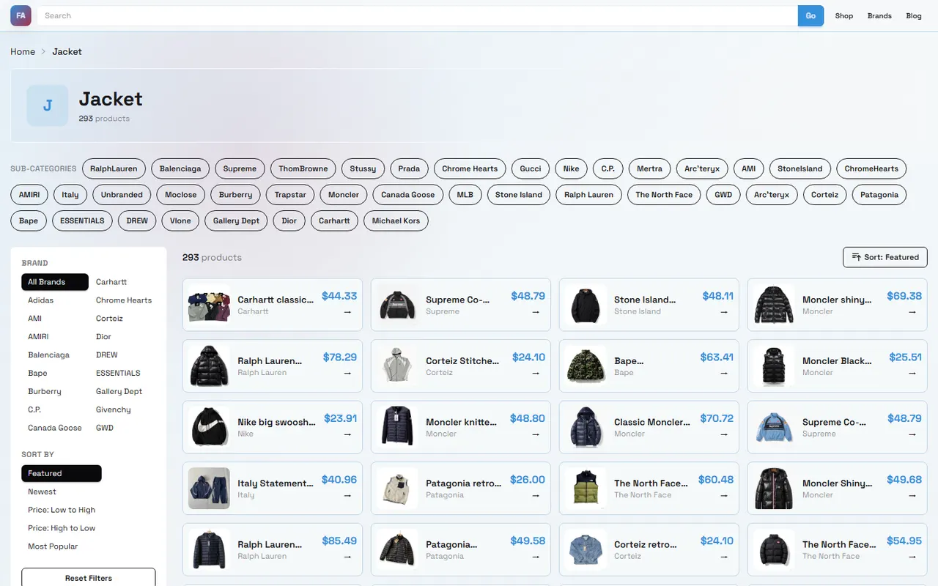
Task: Select the Gallery Dept sub-category chip
Action: pos(236,220)
